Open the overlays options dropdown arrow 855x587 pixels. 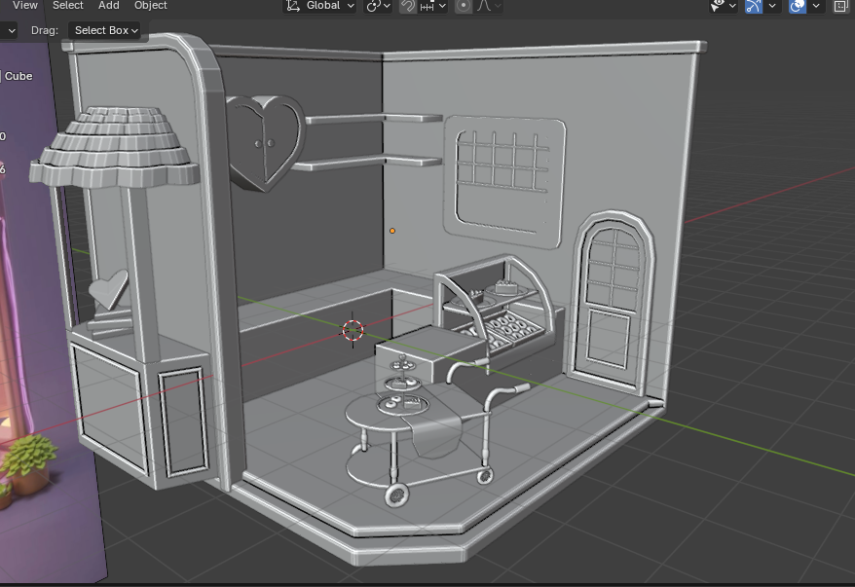816,6
